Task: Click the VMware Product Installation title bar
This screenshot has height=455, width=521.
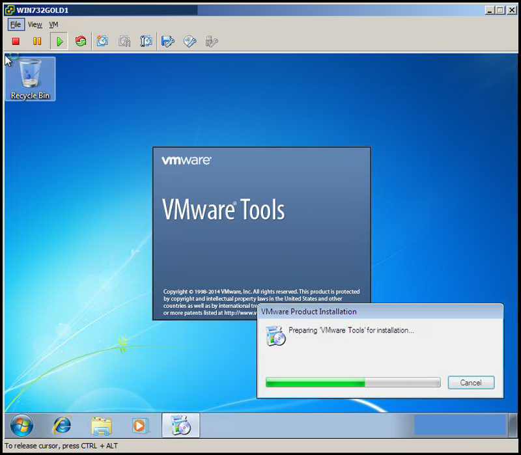Action: (380, 312)
